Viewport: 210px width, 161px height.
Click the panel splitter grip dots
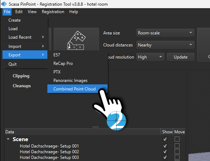pos(95,127)
